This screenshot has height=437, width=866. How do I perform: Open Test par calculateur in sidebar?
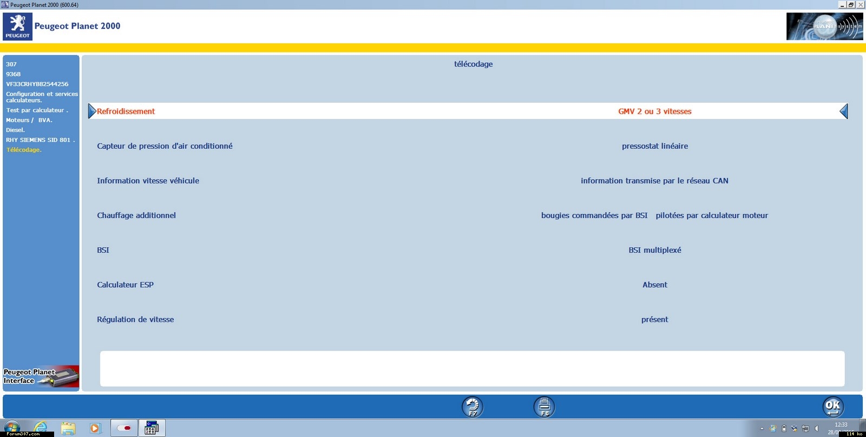(x=37, y=110)
